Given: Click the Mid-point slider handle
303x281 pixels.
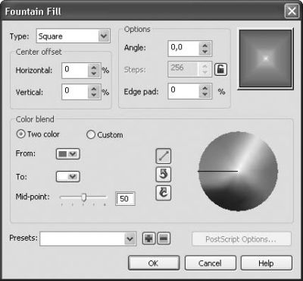Looking at the screenshot, I should pyautogui.click(x=84, y=197).
